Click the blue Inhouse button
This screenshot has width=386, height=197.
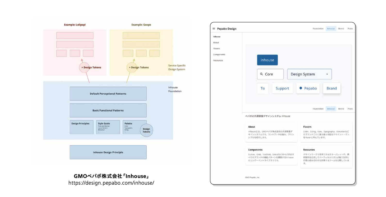tap(267, 60)
